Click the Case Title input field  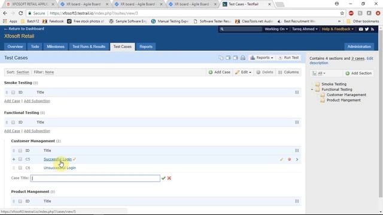(95, 178)
